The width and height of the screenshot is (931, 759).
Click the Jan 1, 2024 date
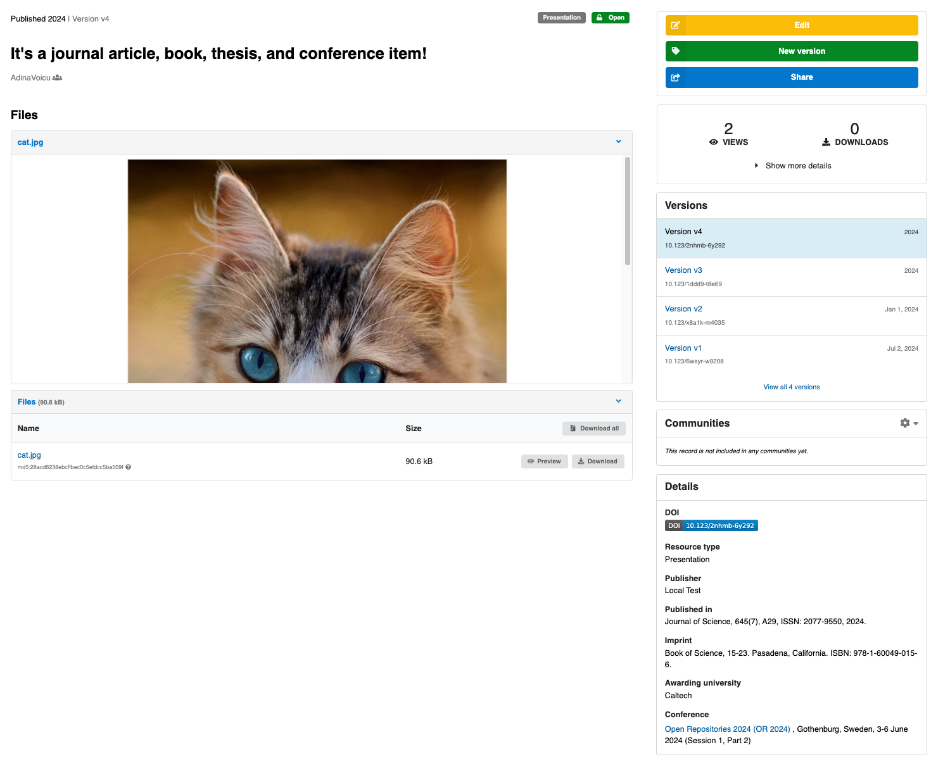pos(902,310)
